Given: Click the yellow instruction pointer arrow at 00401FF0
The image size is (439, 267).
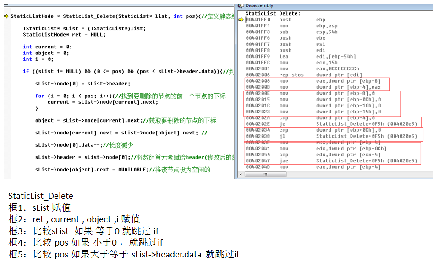Looking at the screenshot, I should tap(241, 20).
